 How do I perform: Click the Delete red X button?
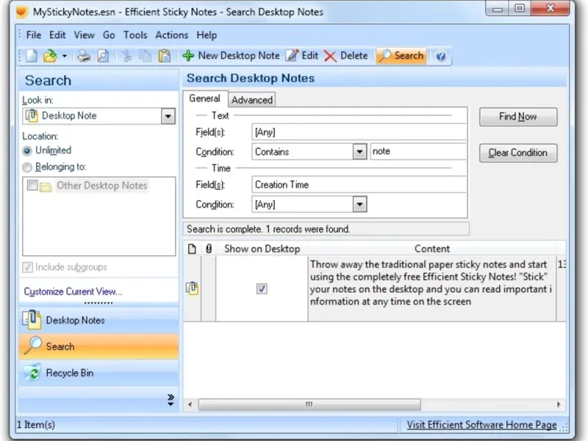(x=345, y=56)
